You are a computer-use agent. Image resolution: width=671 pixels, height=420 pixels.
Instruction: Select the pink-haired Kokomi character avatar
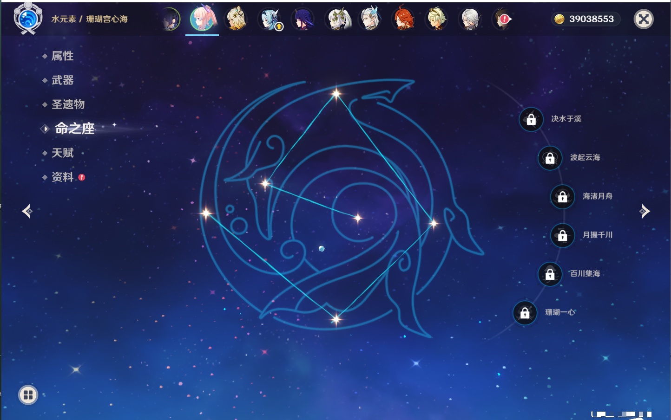pyautogui.click(x=202, y=19)
